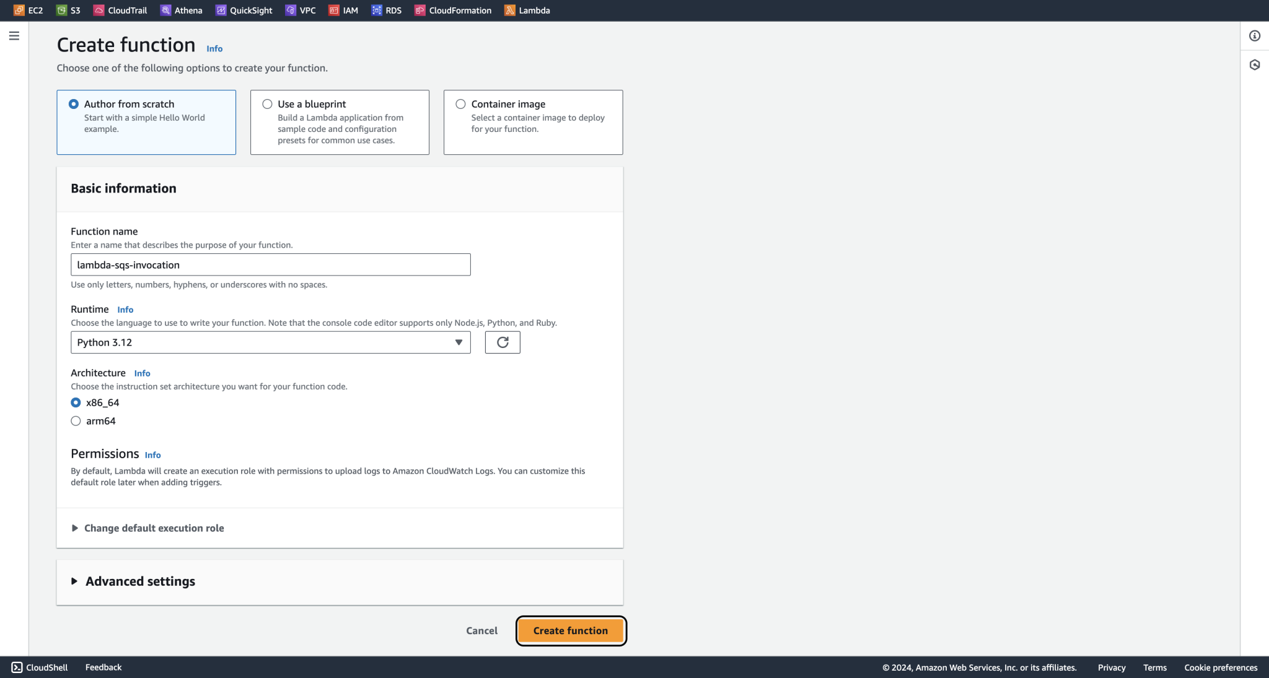Select the Use a blueprint option
This screenshot has width=1269, height=678.
point(267,104)
